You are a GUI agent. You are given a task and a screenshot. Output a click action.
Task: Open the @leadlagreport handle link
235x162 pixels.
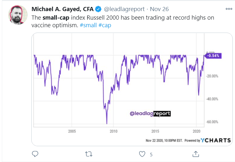(x=124, y=9)
